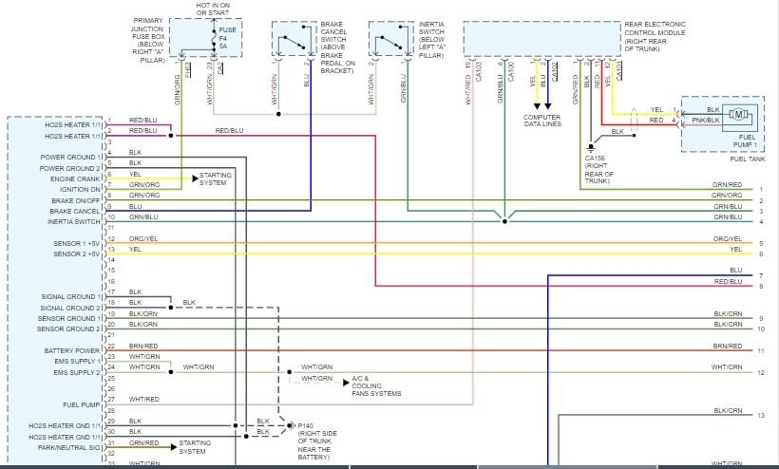Image resolution: width=779 pixels, height=469 pixels.
Task: Click the 'EMS SUPPLY 2' pin label
Action: coord(77,372)
